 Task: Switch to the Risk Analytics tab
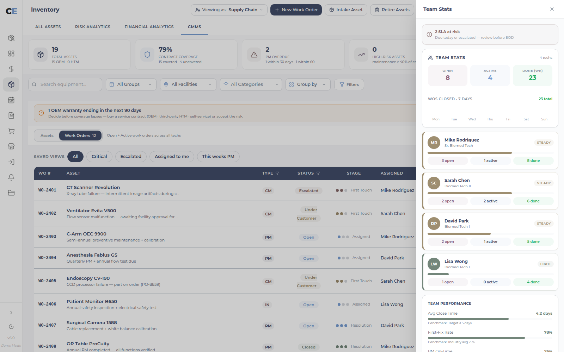coord(93,27)
